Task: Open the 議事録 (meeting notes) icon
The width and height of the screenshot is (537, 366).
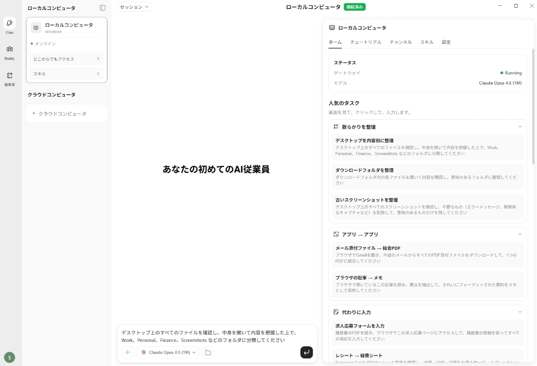Action: point(9,78)
